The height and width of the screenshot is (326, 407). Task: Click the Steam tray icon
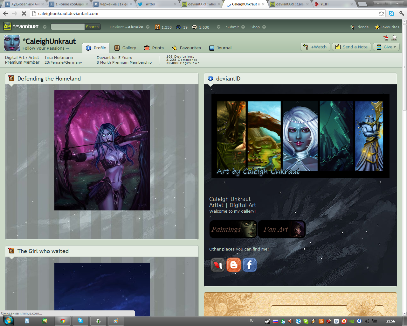pos(268,321)
